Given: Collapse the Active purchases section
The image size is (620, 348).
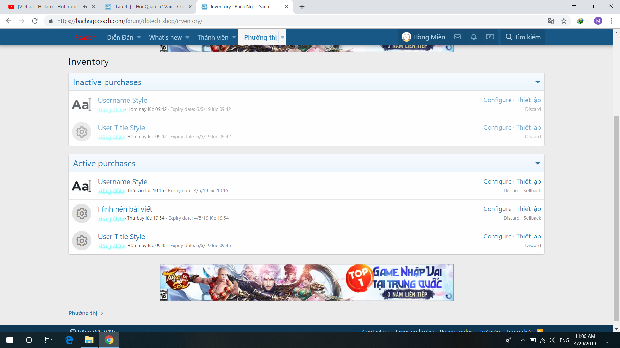Looking at the screenshot, I should (537, 163).
